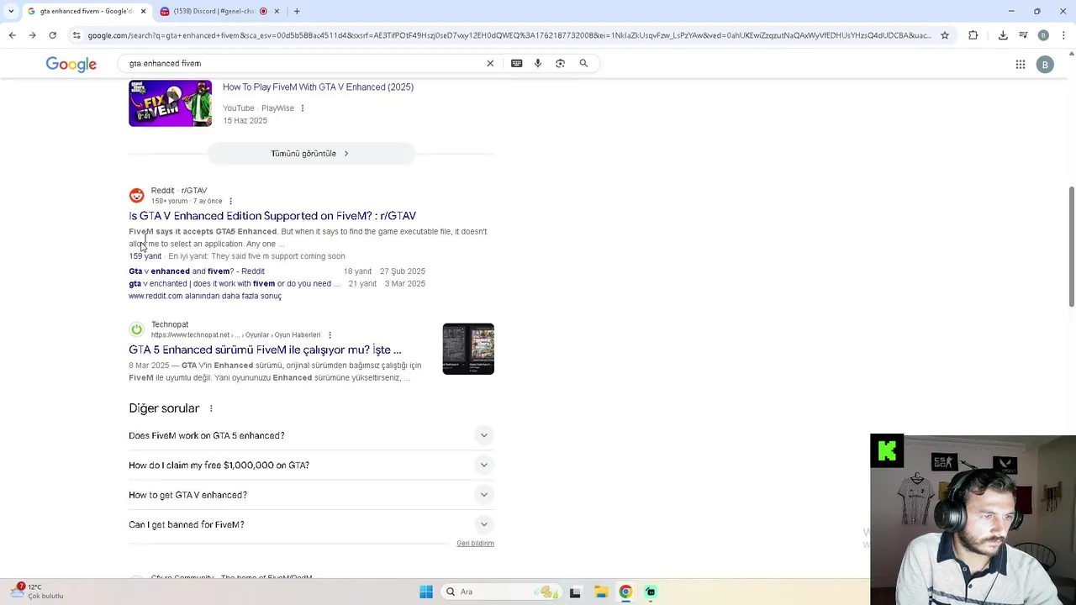Expand How to get GTA V enhanced
This screenshot has height=605, width=1076.
point(311,495)
